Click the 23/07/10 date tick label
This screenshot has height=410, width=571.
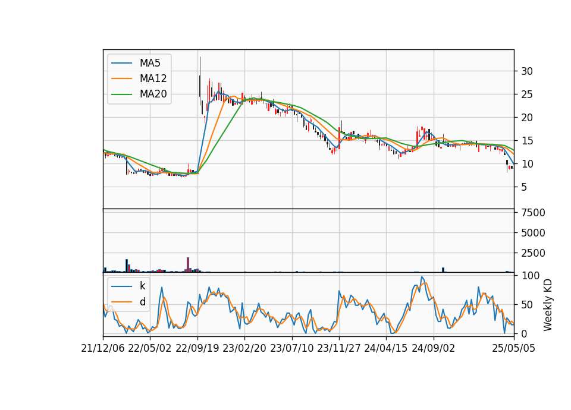[x=291, y=348]
